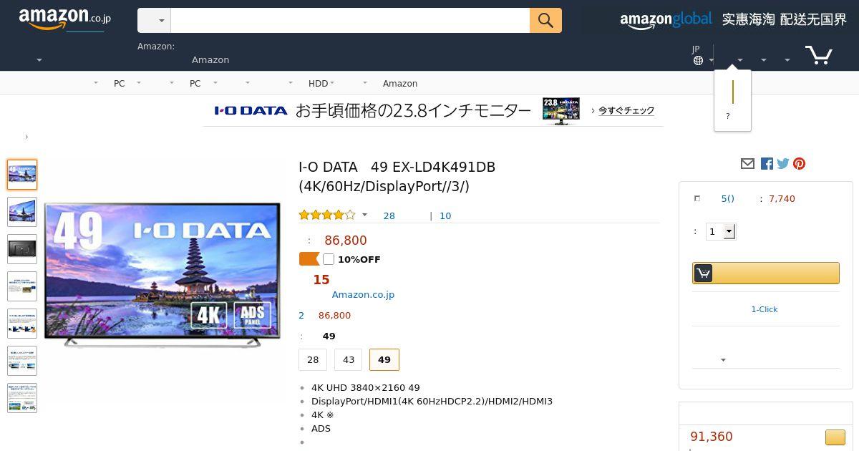Tick the 10%OFF coupon checkbox
This screenshot has width=859, height=451.
(x=329, y=259)
